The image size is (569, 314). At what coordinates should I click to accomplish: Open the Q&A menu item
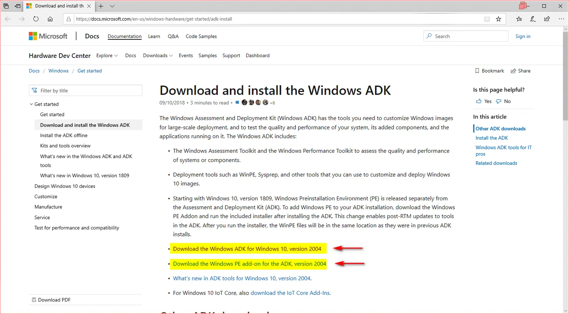(173, 36)
